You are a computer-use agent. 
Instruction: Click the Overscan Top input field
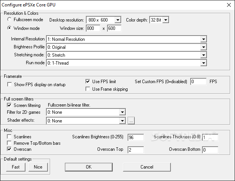[x=136, y=150]
